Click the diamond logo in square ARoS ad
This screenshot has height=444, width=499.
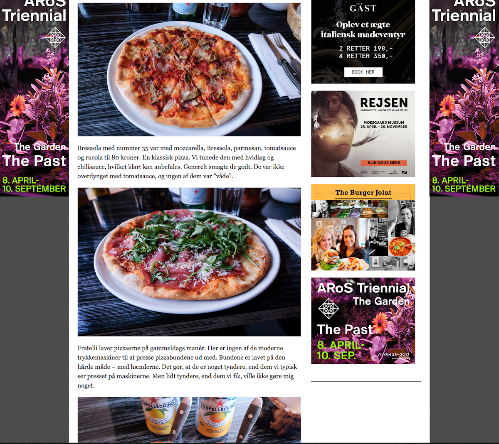[329, 309]
